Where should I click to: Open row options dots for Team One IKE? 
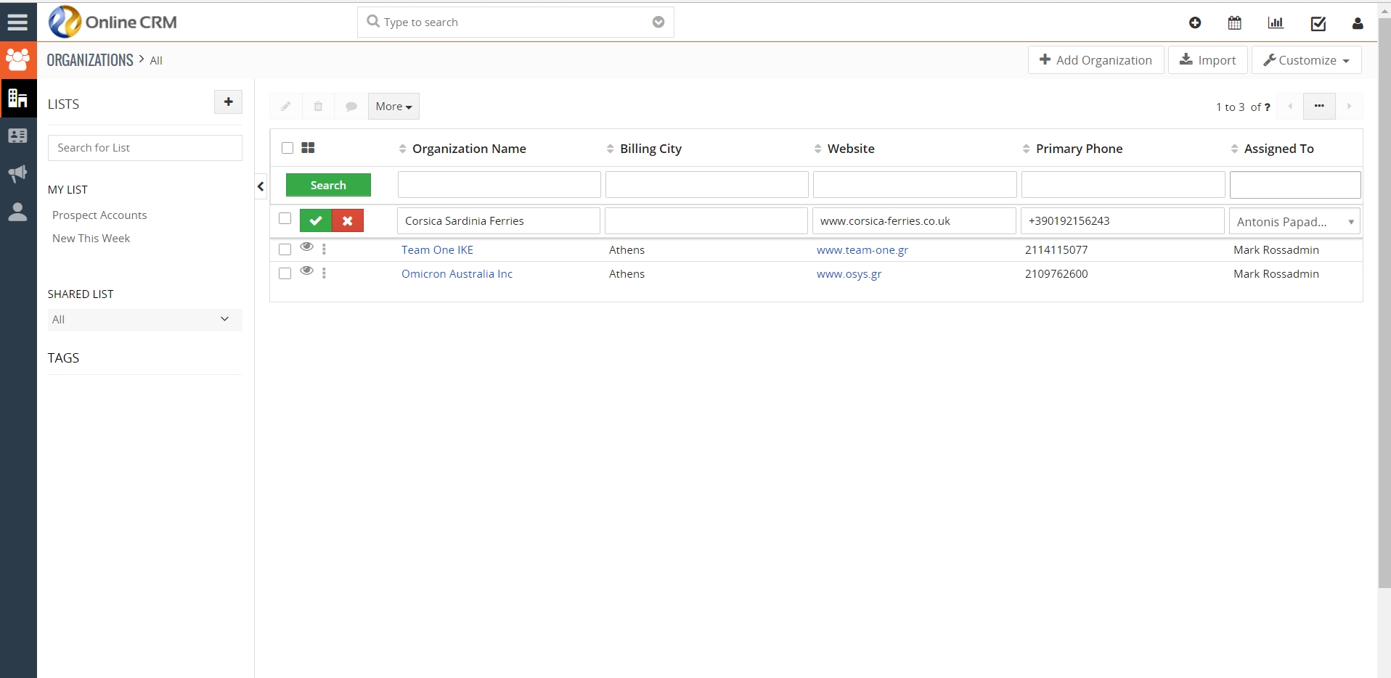tap(324, 249)
